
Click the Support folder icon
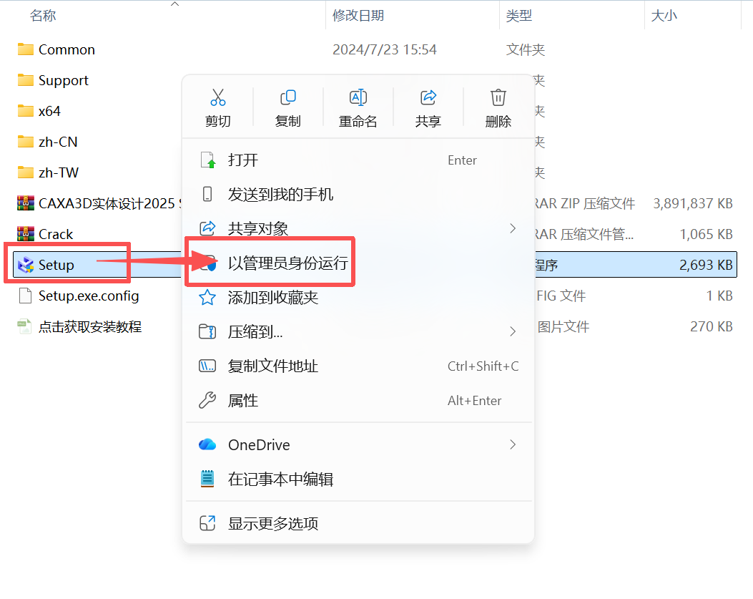(26, 80)
